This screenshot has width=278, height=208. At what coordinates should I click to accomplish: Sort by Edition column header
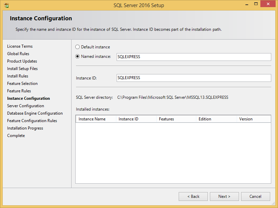click(x=216, y=119)
